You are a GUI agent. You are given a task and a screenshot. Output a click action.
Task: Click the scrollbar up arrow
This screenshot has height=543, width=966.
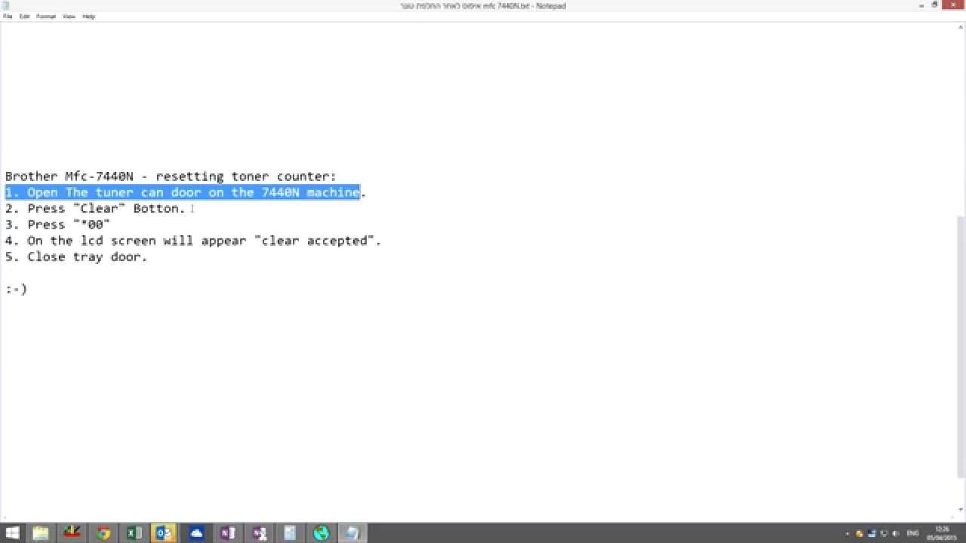[961, 27]
